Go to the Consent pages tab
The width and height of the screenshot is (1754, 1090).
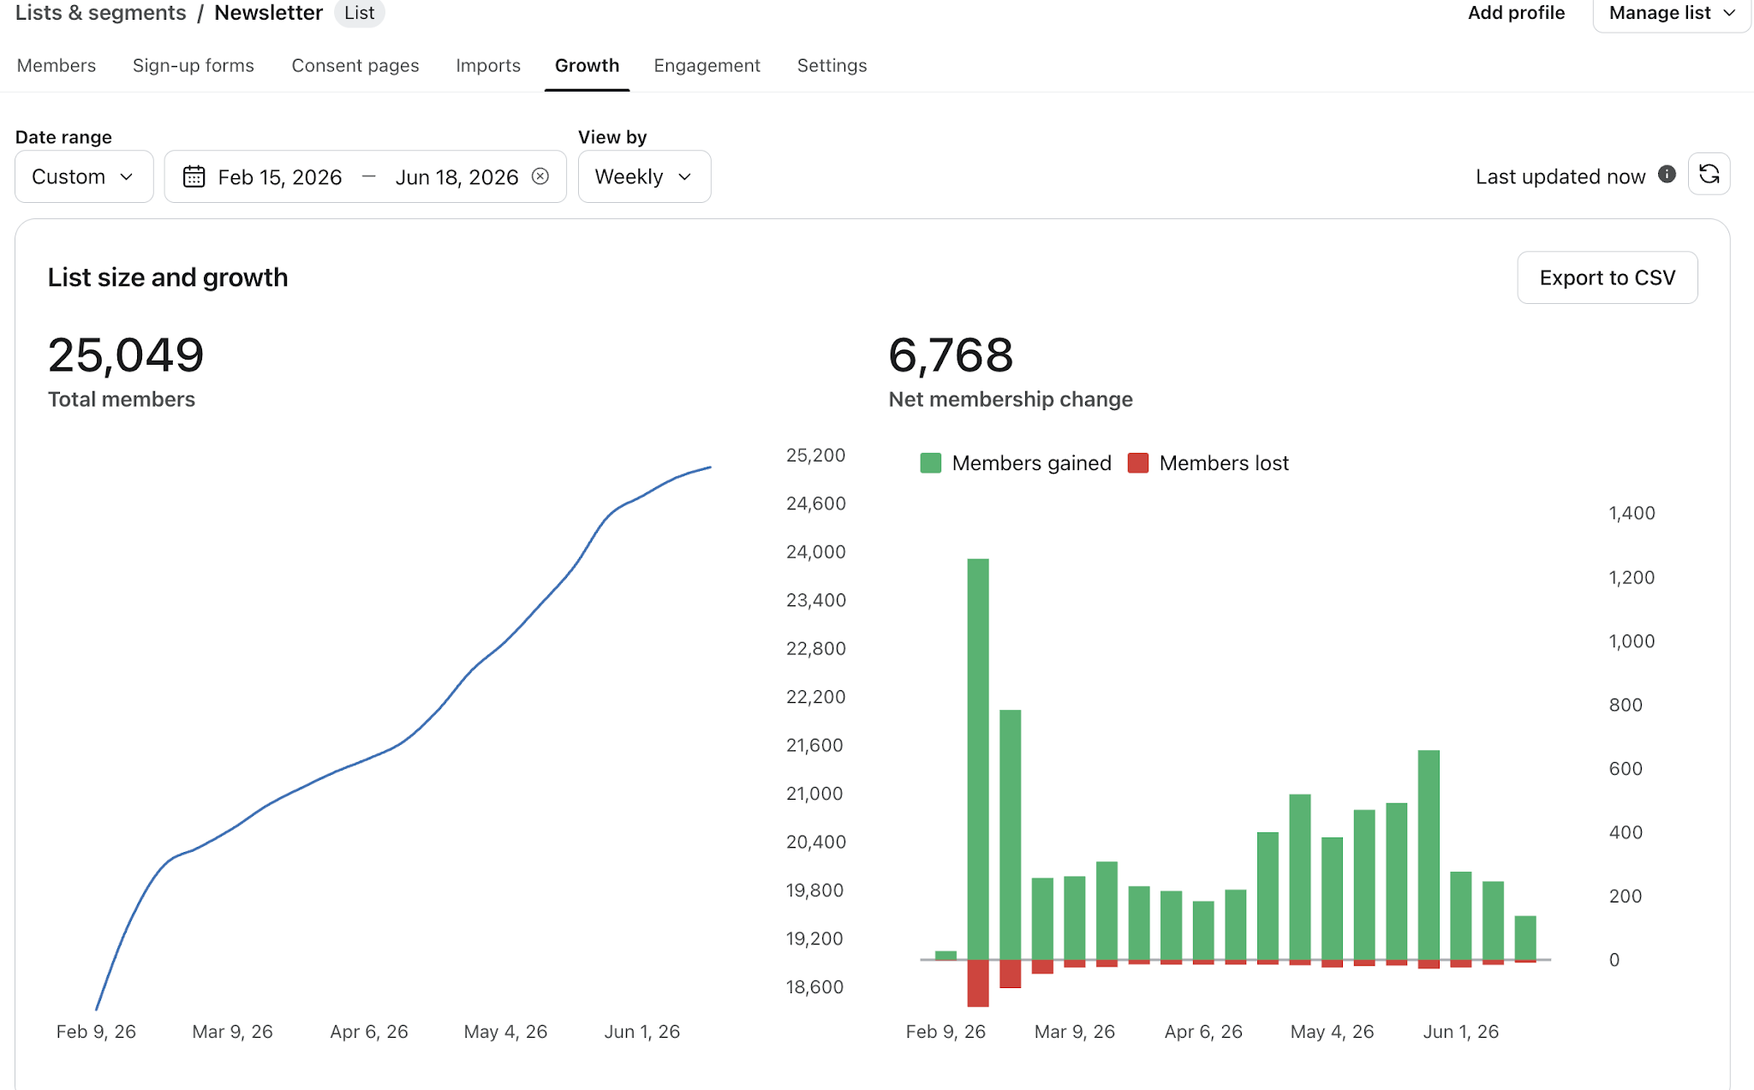(x=355, y=66)
